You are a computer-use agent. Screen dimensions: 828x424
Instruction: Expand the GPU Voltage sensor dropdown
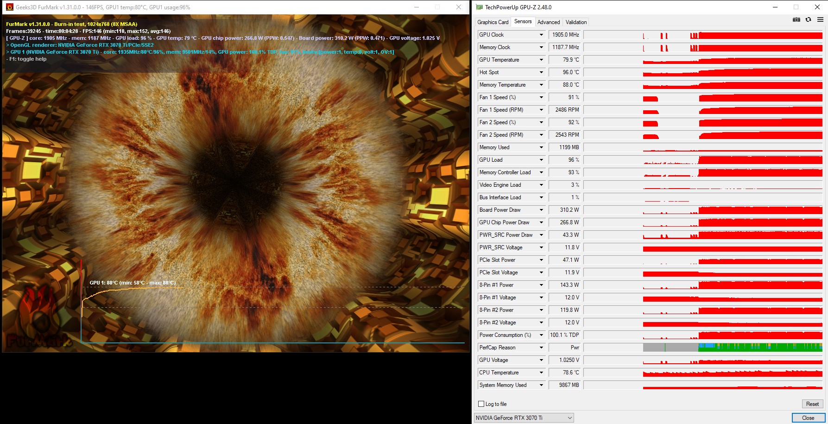541,360
